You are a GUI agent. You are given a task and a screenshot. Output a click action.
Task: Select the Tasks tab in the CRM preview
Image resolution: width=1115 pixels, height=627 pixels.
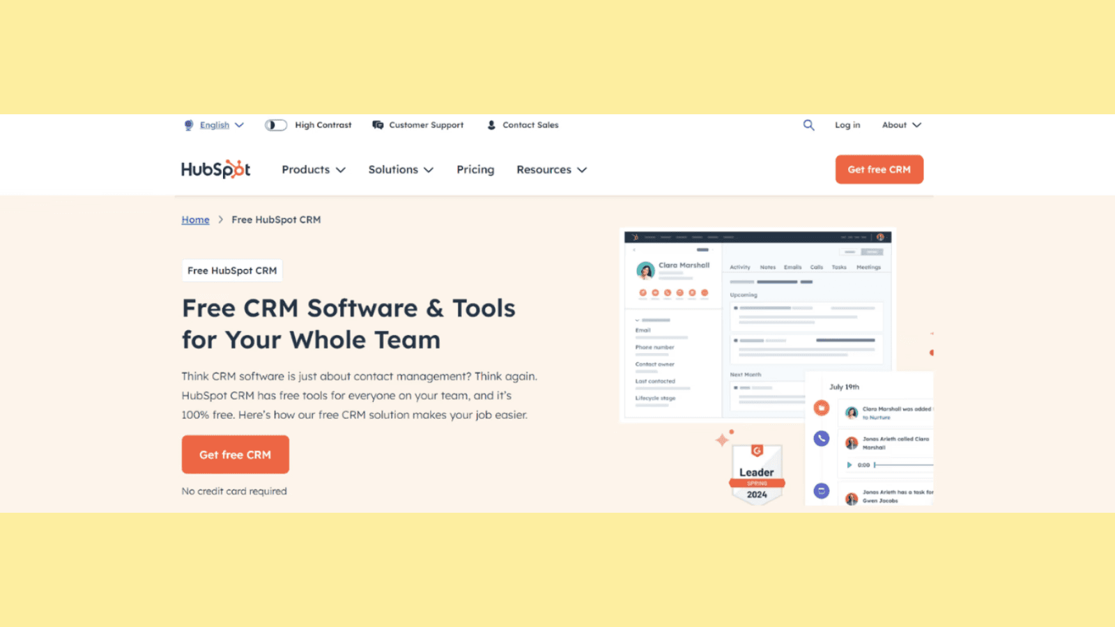(x=839, y=268)
